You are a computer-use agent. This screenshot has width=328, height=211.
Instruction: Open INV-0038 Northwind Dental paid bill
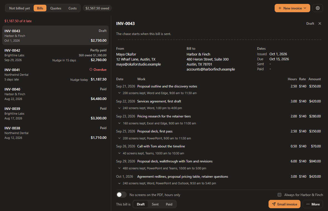coord(55,133)
